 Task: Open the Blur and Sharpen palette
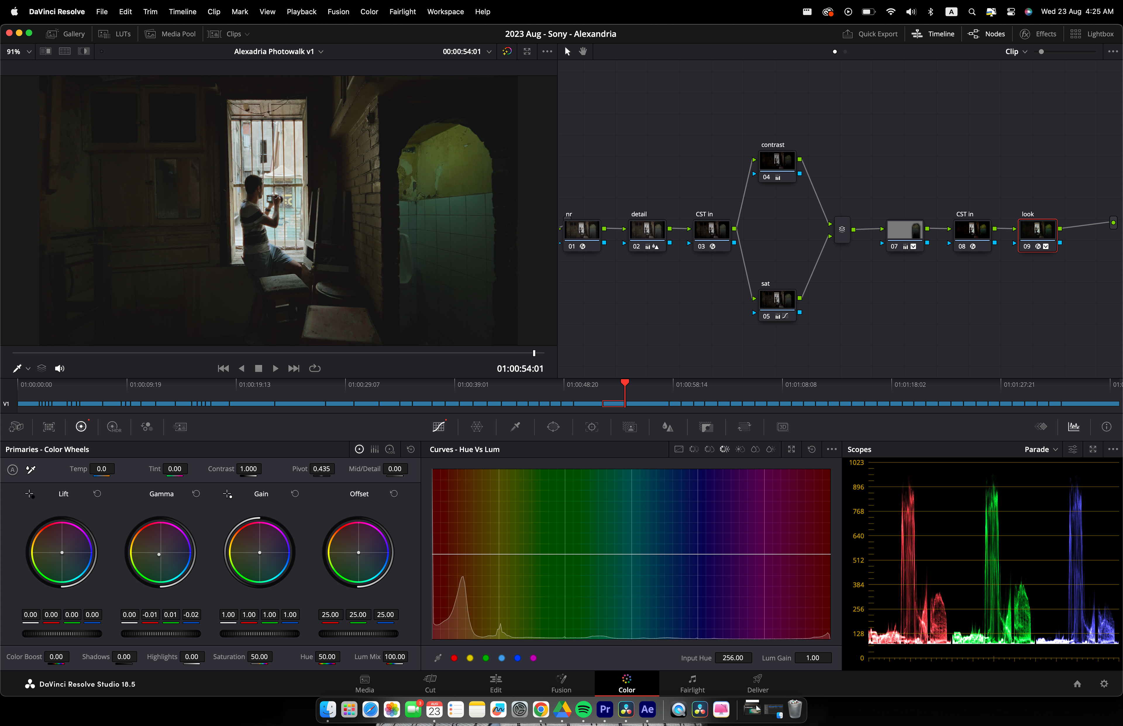[x=667, y=427]
